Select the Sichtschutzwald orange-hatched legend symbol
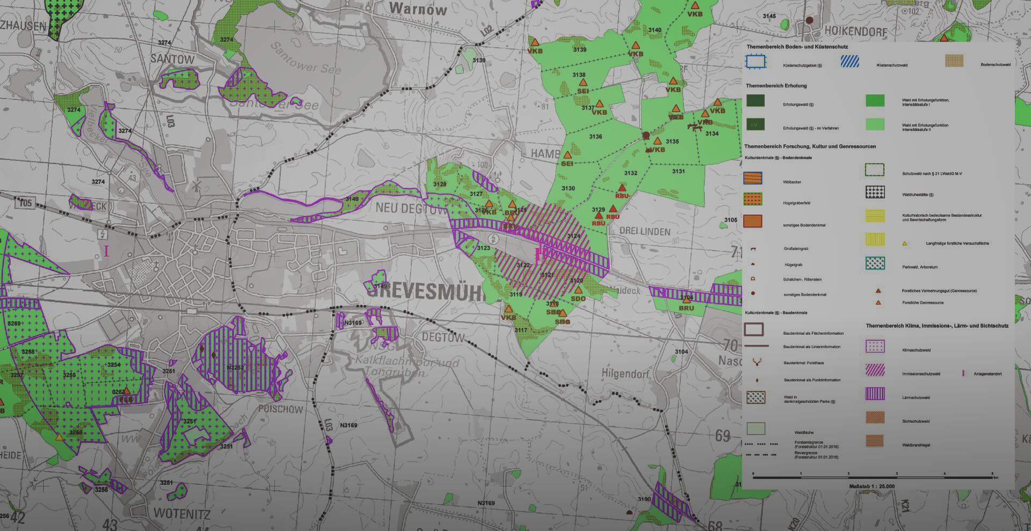This screenshot has width=1031, height=531. (x=875, y=417)
